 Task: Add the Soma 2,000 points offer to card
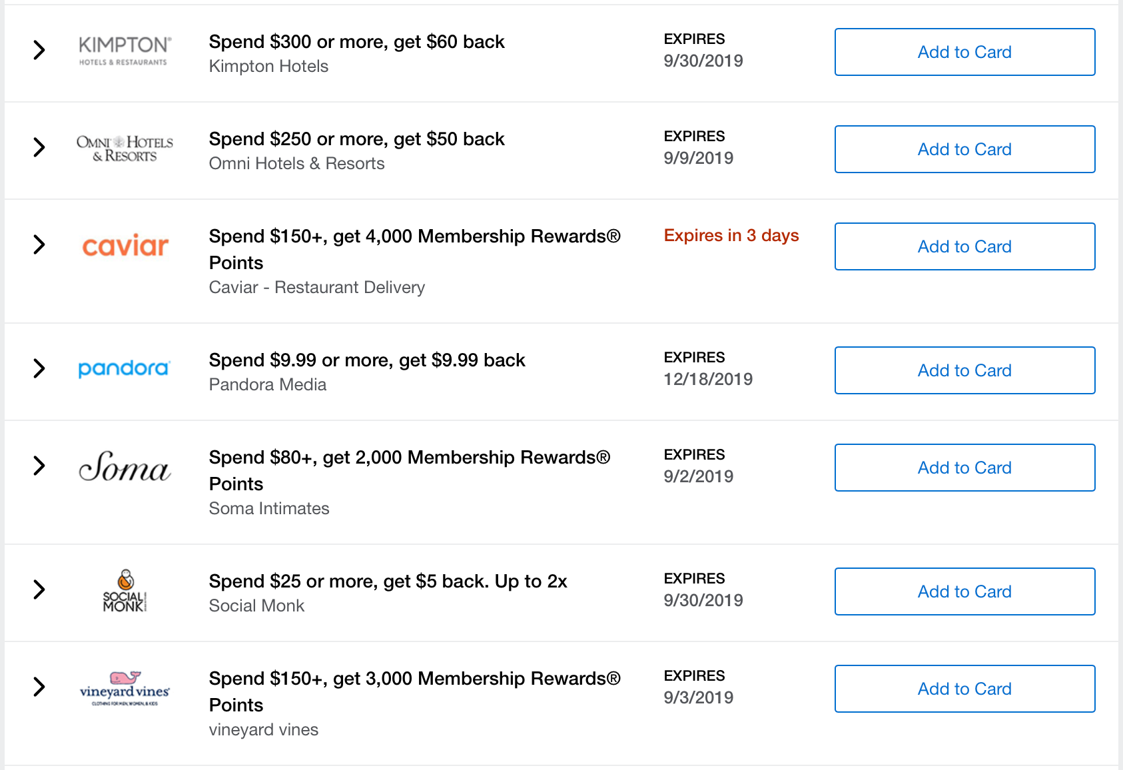(964, 468)
